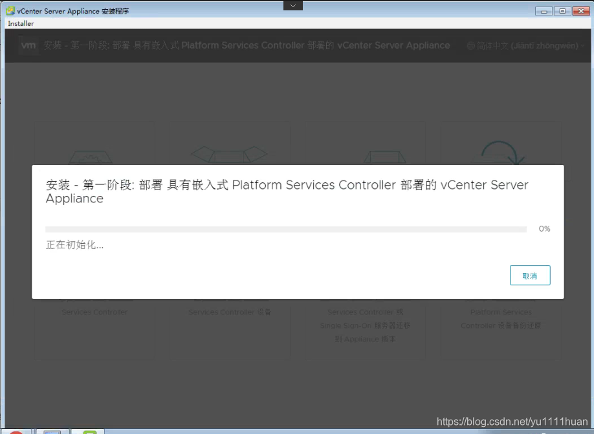Click the 取消 cancel button
This screenshot has width=594, height=434.
(529, 276)
